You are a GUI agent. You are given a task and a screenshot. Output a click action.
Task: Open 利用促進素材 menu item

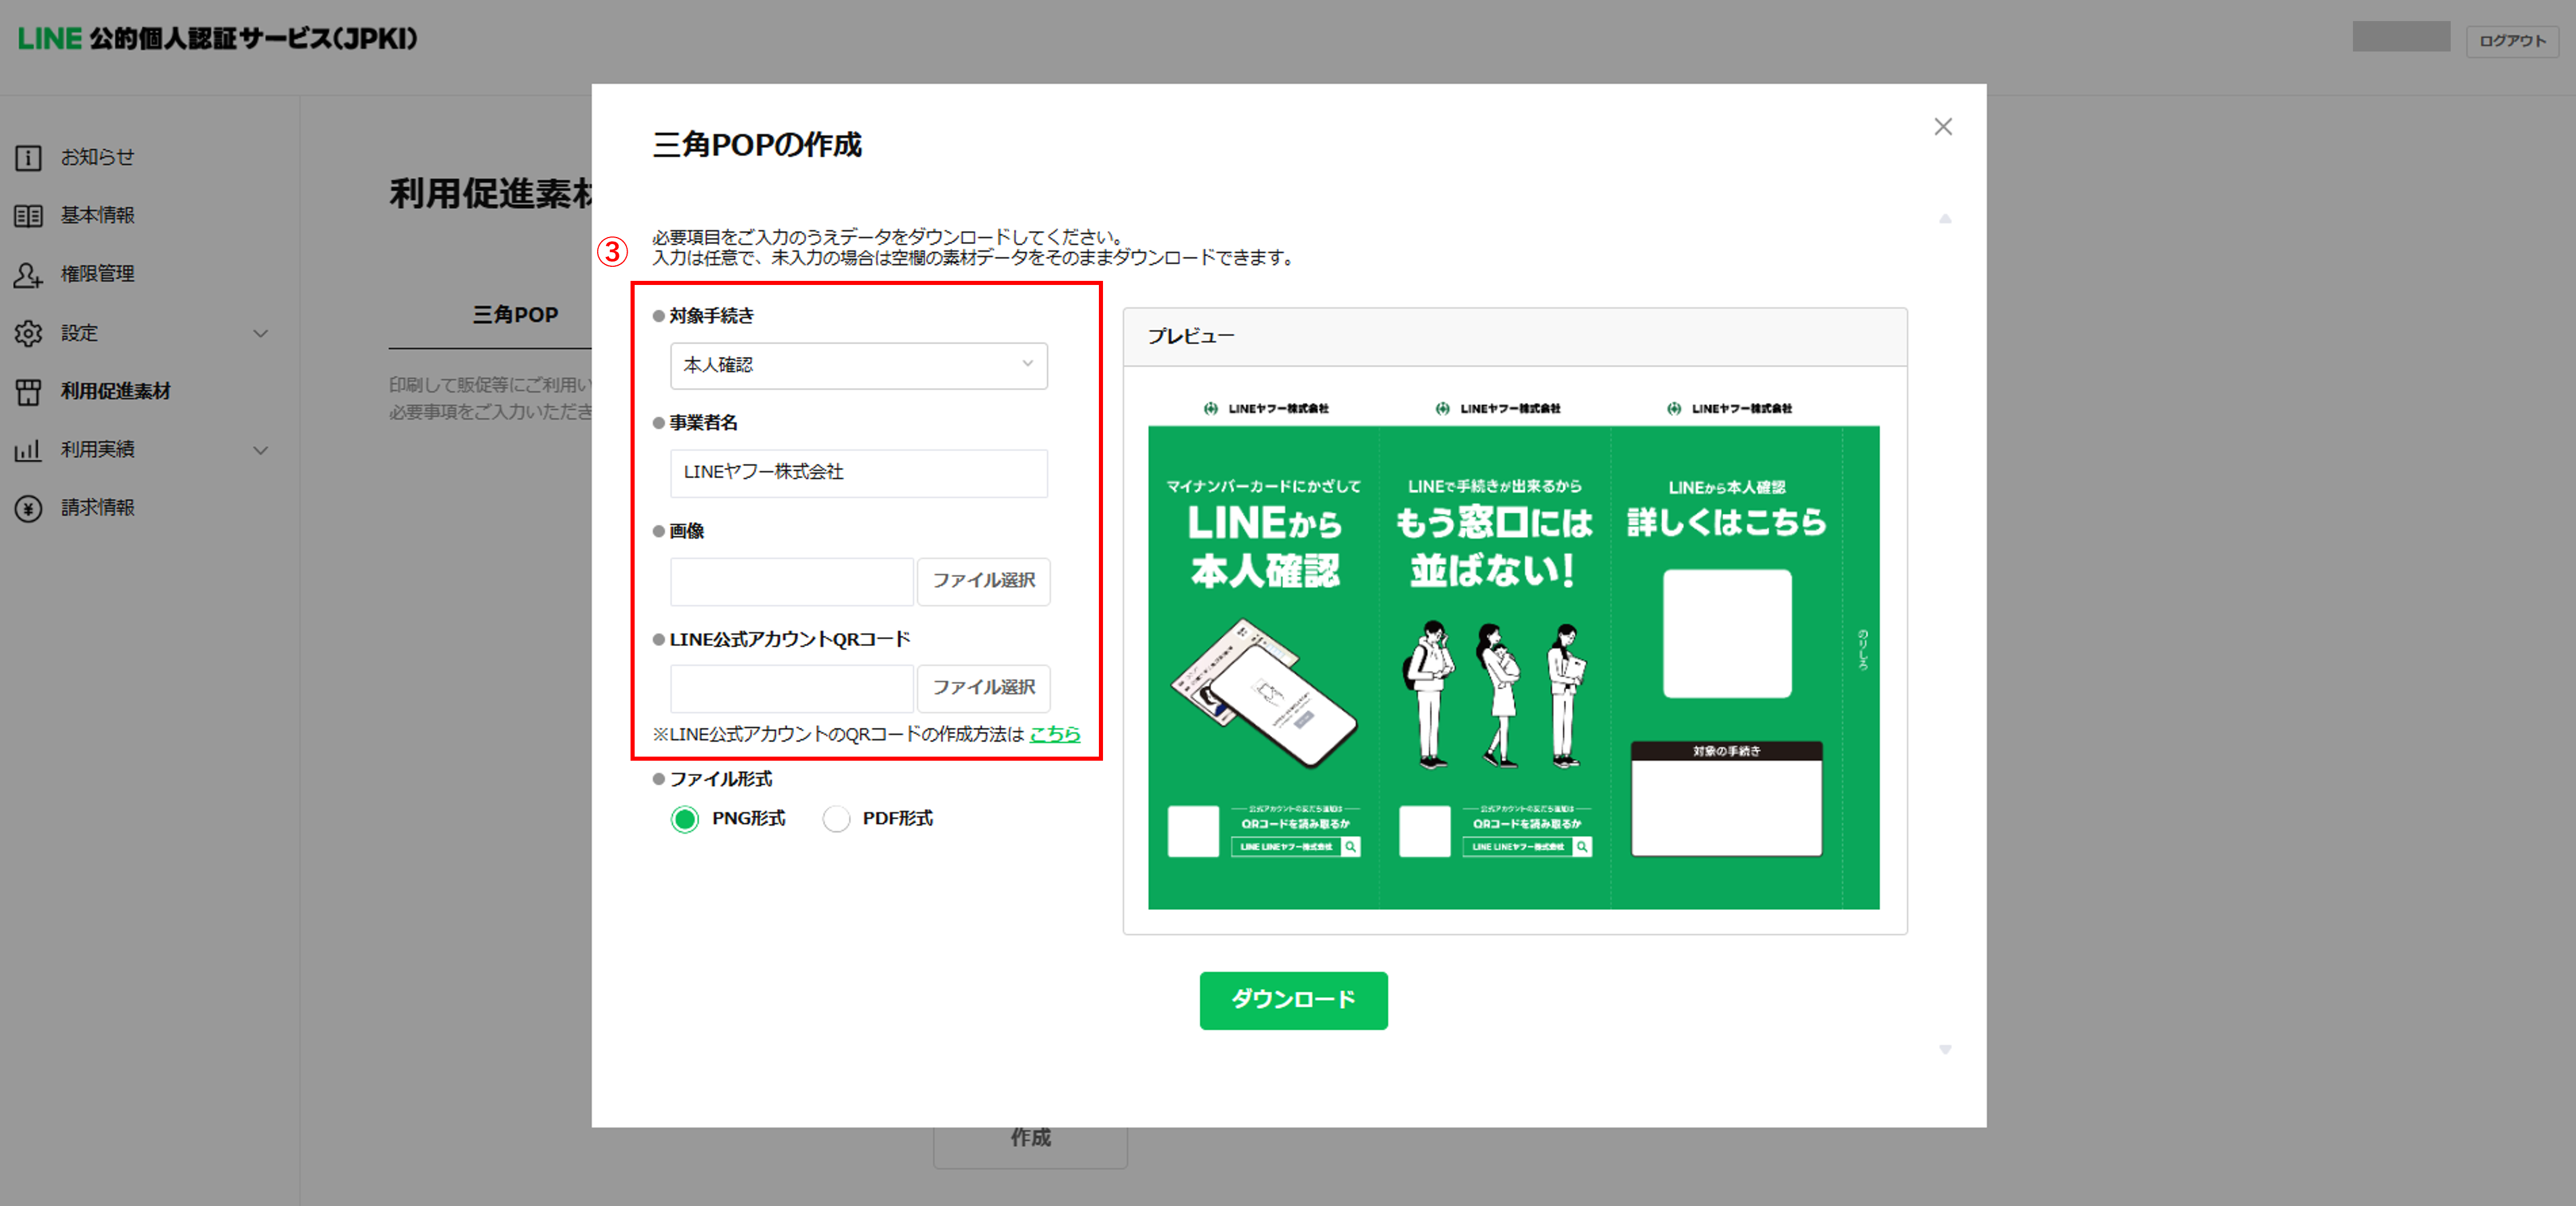tap(115, 391)
